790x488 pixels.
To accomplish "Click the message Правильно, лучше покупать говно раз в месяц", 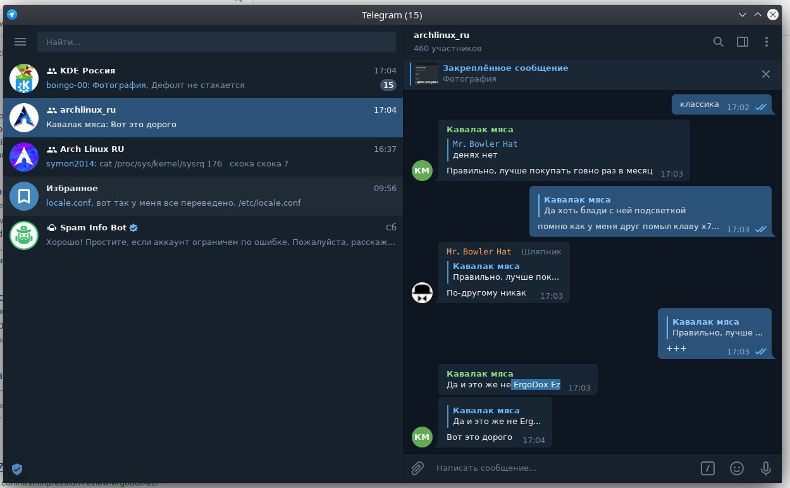I will click(549, 171).
